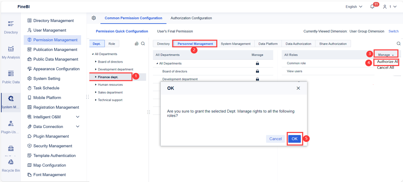Expand the Human resources tree node
Image resolution: width=403 pixels, height=182 pixels.
click(96, 85)
